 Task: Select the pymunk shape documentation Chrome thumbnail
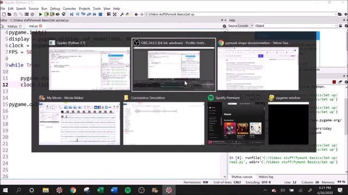coord(258,65)
